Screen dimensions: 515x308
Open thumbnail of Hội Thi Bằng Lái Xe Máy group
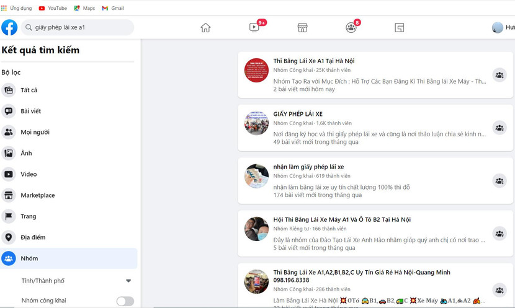click(x=256, y=229)
